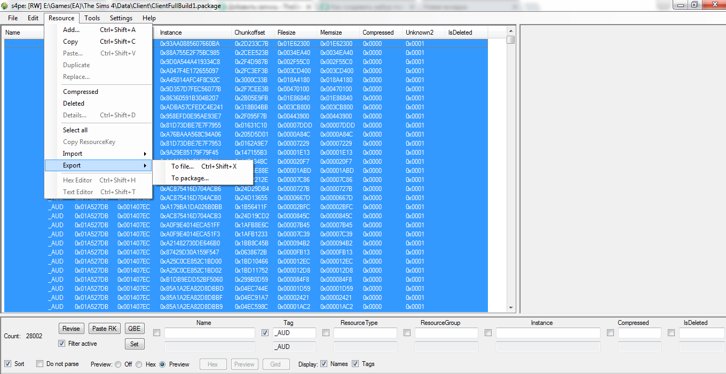Image resolution: width=726 pixels, height=374 pixels.
Task: Uncheck the Sort checkbox
Action: (8, 364)
